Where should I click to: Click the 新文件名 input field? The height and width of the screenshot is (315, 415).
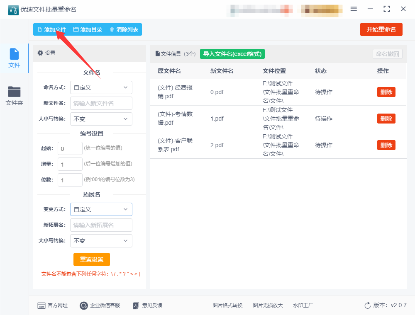click(x=101, y=103)
